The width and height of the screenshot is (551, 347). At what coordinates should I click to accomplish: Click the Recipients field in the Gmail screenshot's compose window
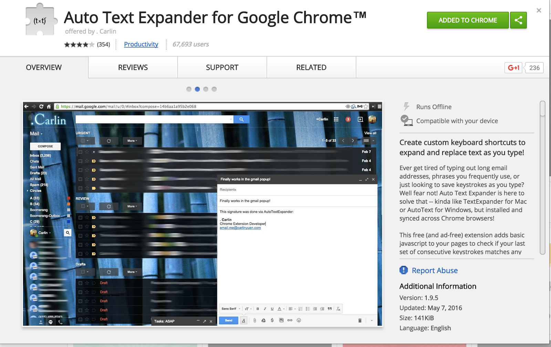[298, 190]
